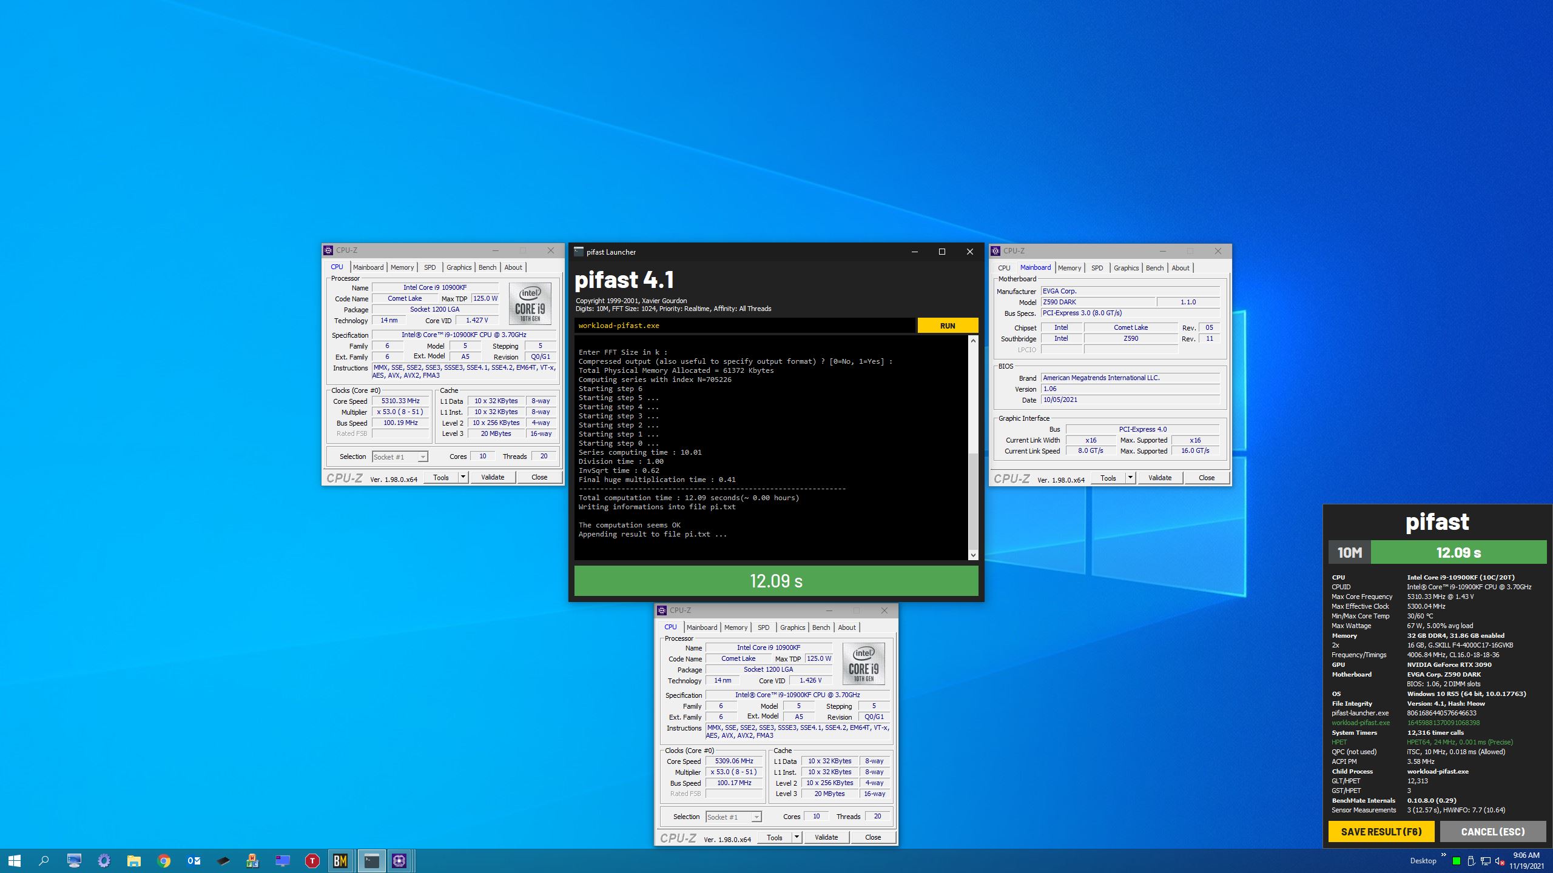1553x873 pixels.
Task: Click Model value Z590 DARK in CPU-Z
Action: point(1098,302)
